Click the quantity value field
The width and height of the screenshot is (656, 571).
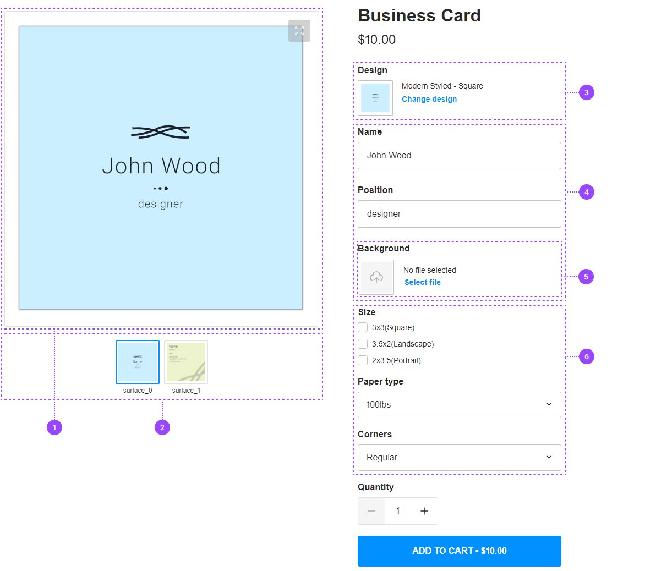398,511
